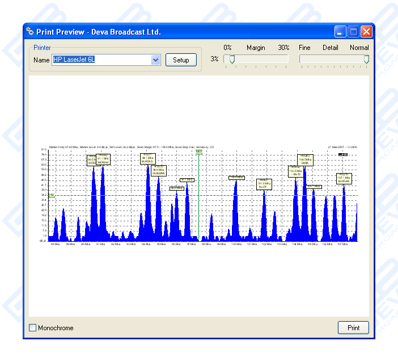This screenshot has height=362, width=398.
Task: Enable the Monochrome checkbox
Action: [33, 328]
